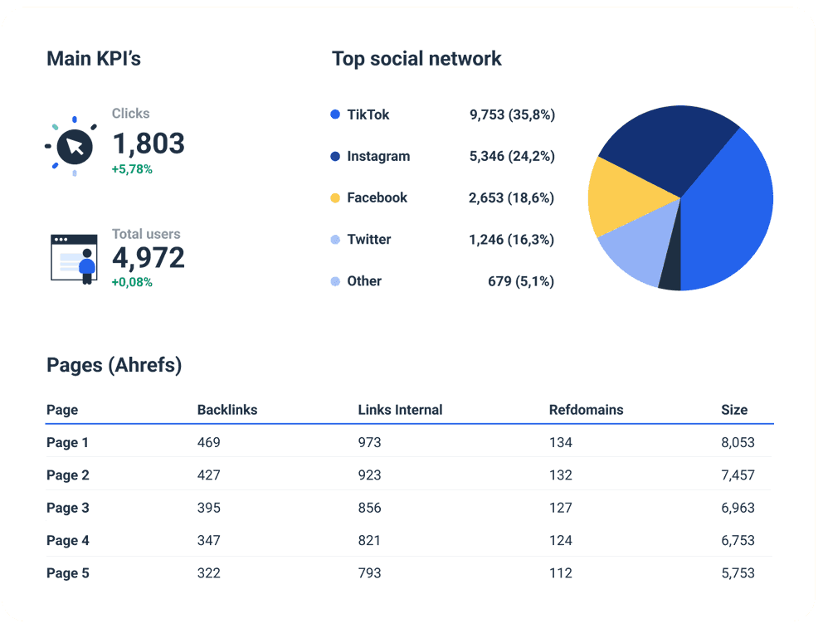Click Page 5 backlinks value 322
Screen dimensions: 823x628
coord(209,573)
